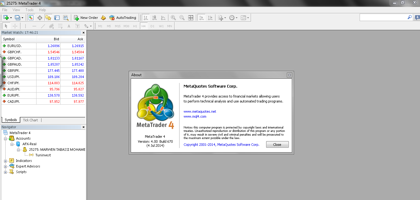Expand the Expert Advisors tree node
Image resolution: width=420 pixels, height=200 pixels.
pos(5,167)
